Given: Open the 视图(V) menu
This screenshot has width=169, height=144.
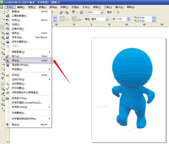Looking at the screenshot, I should click(x=32, y=7).
